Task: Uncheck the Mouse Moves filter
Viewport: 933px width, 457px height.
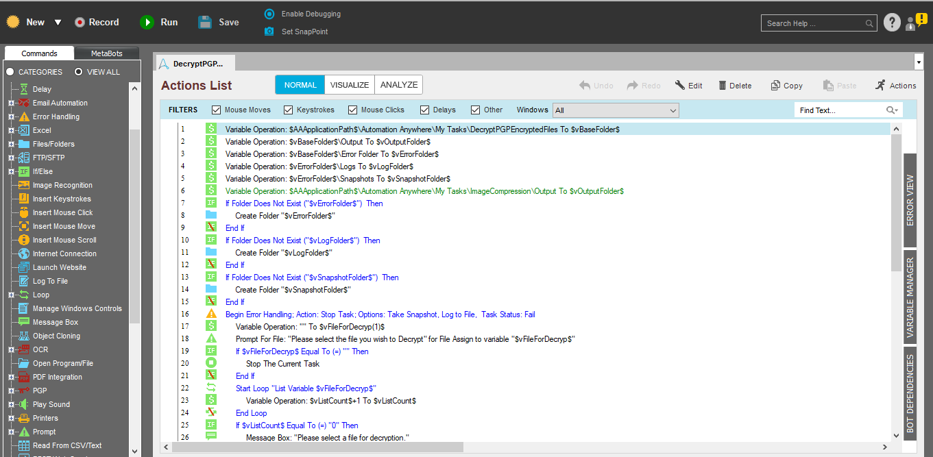Action: coord(217,110)
